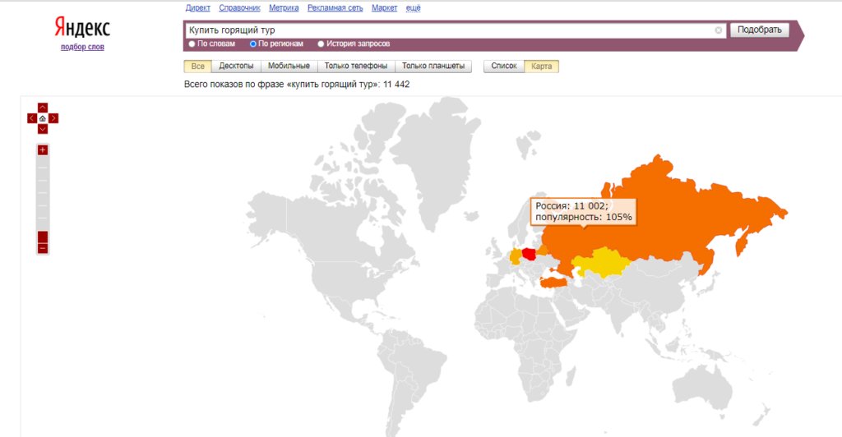The image size is (842, 437).
Task: Clear the search field with the X icon
Action: coord(718,30)
